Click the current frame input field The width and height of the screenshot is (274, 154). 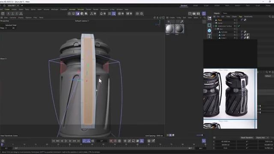pyautogui.click(x=102, y=141)
